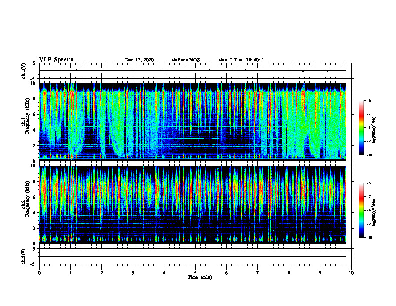Click the time axis tick label "7"
Image resolution: width=396 pixels, height=306 pixels.
point(258,273)
